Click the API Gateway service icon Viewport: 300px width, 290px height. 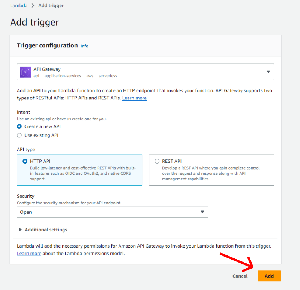click(25, 71)
